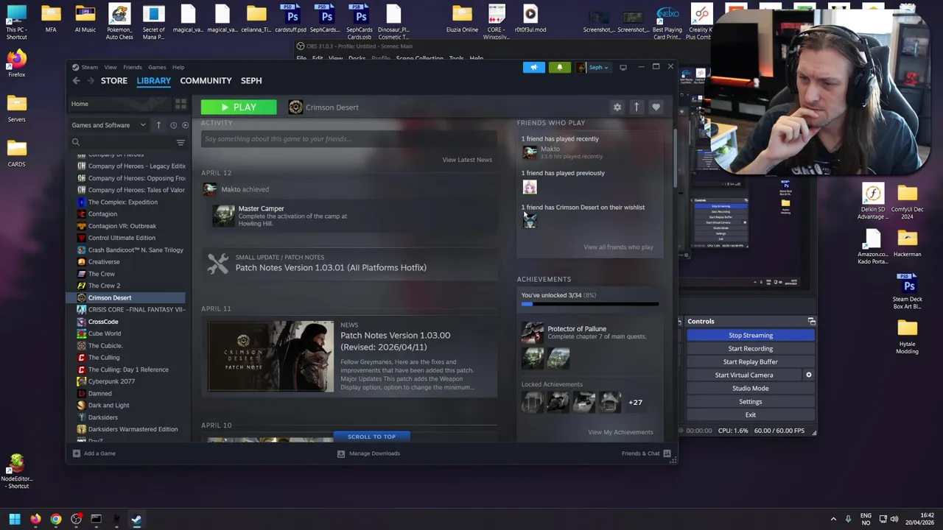Go to the STORE tab
943x530 pixels.
pos(114,81)
